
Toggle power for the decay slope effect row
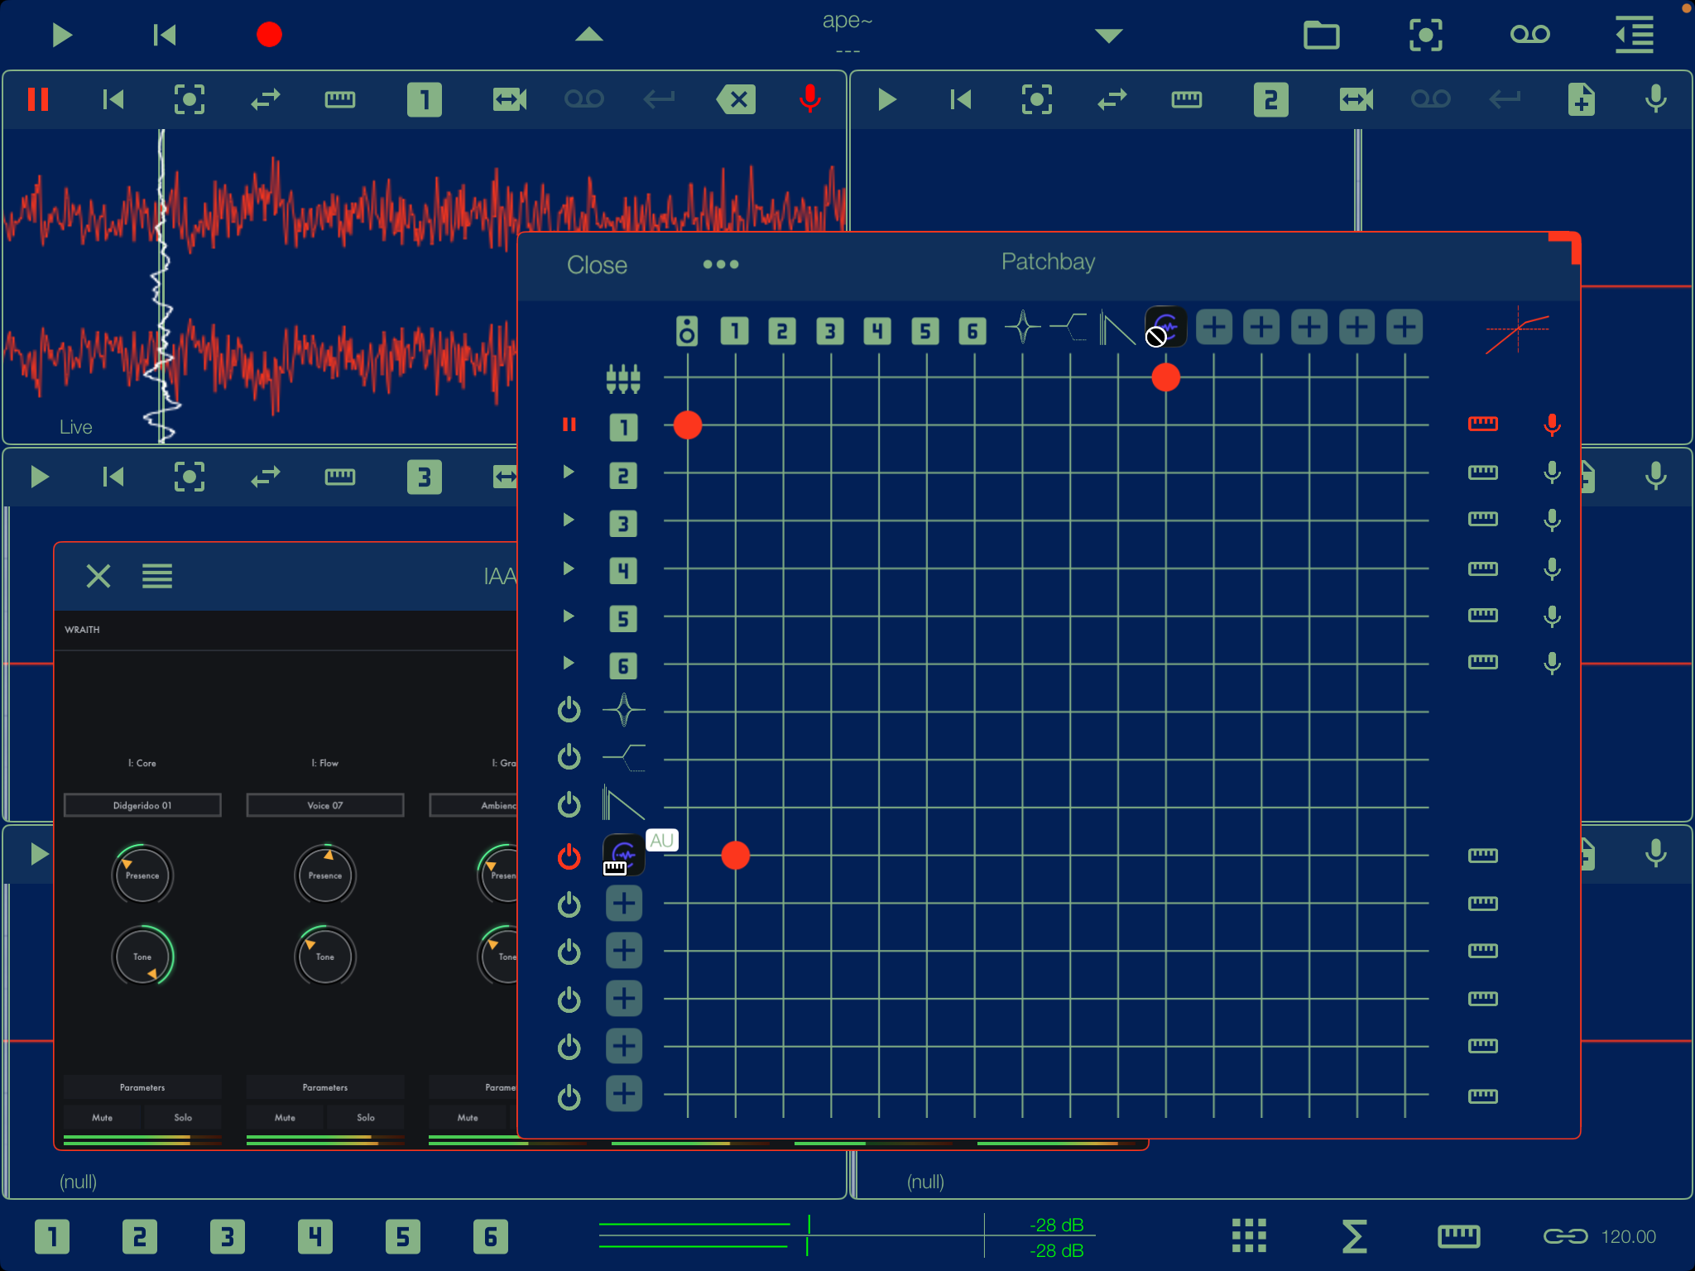(569, 804)
